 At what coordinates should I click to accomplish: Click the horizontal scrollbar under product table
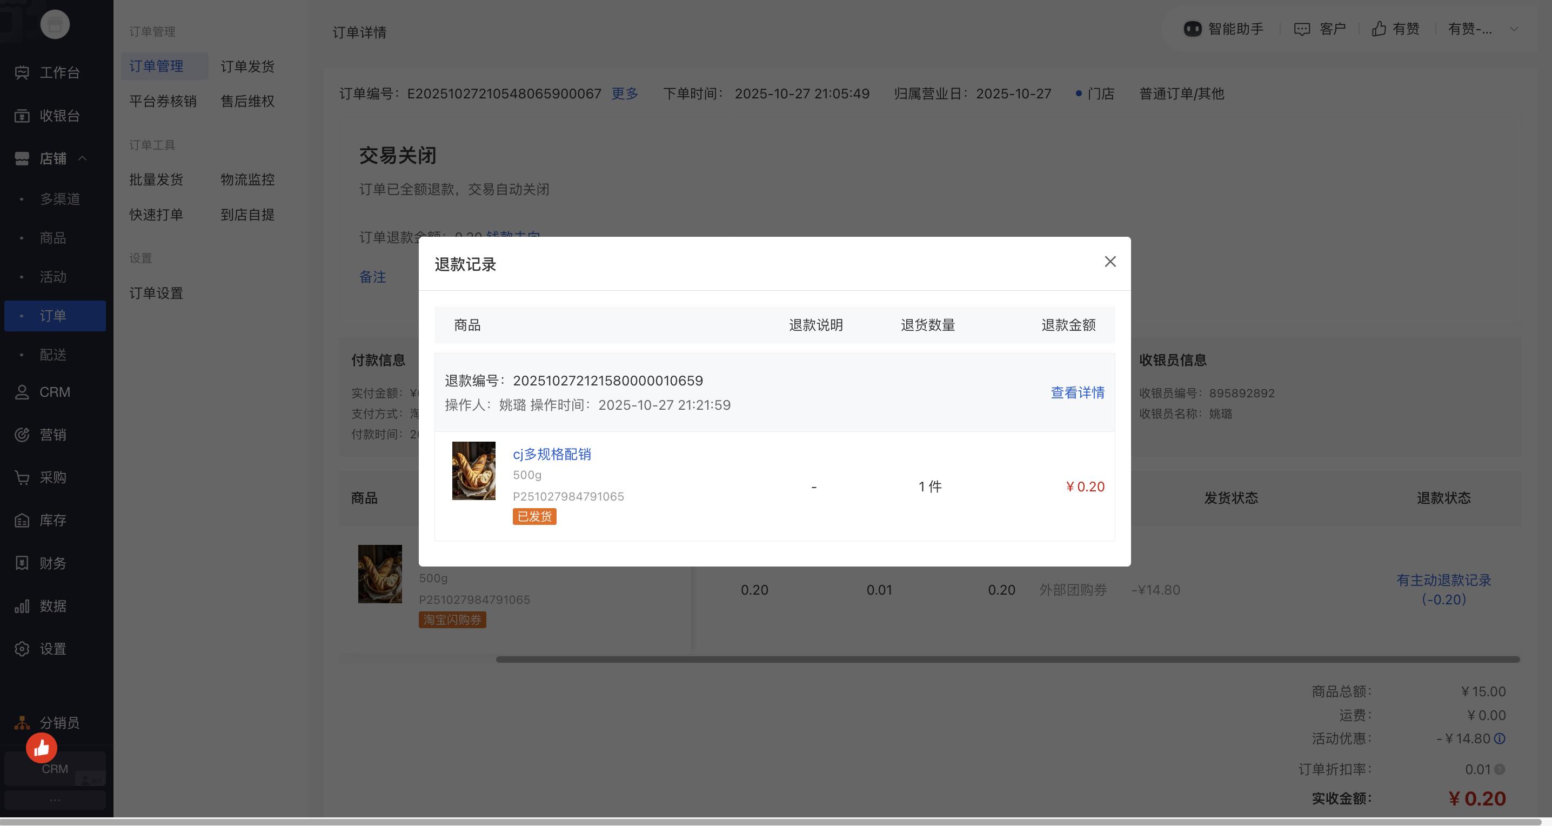coord(1006,660)
